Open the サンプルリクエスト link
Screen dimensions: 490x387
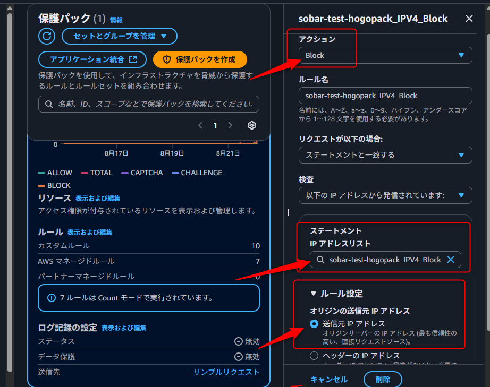226,372
